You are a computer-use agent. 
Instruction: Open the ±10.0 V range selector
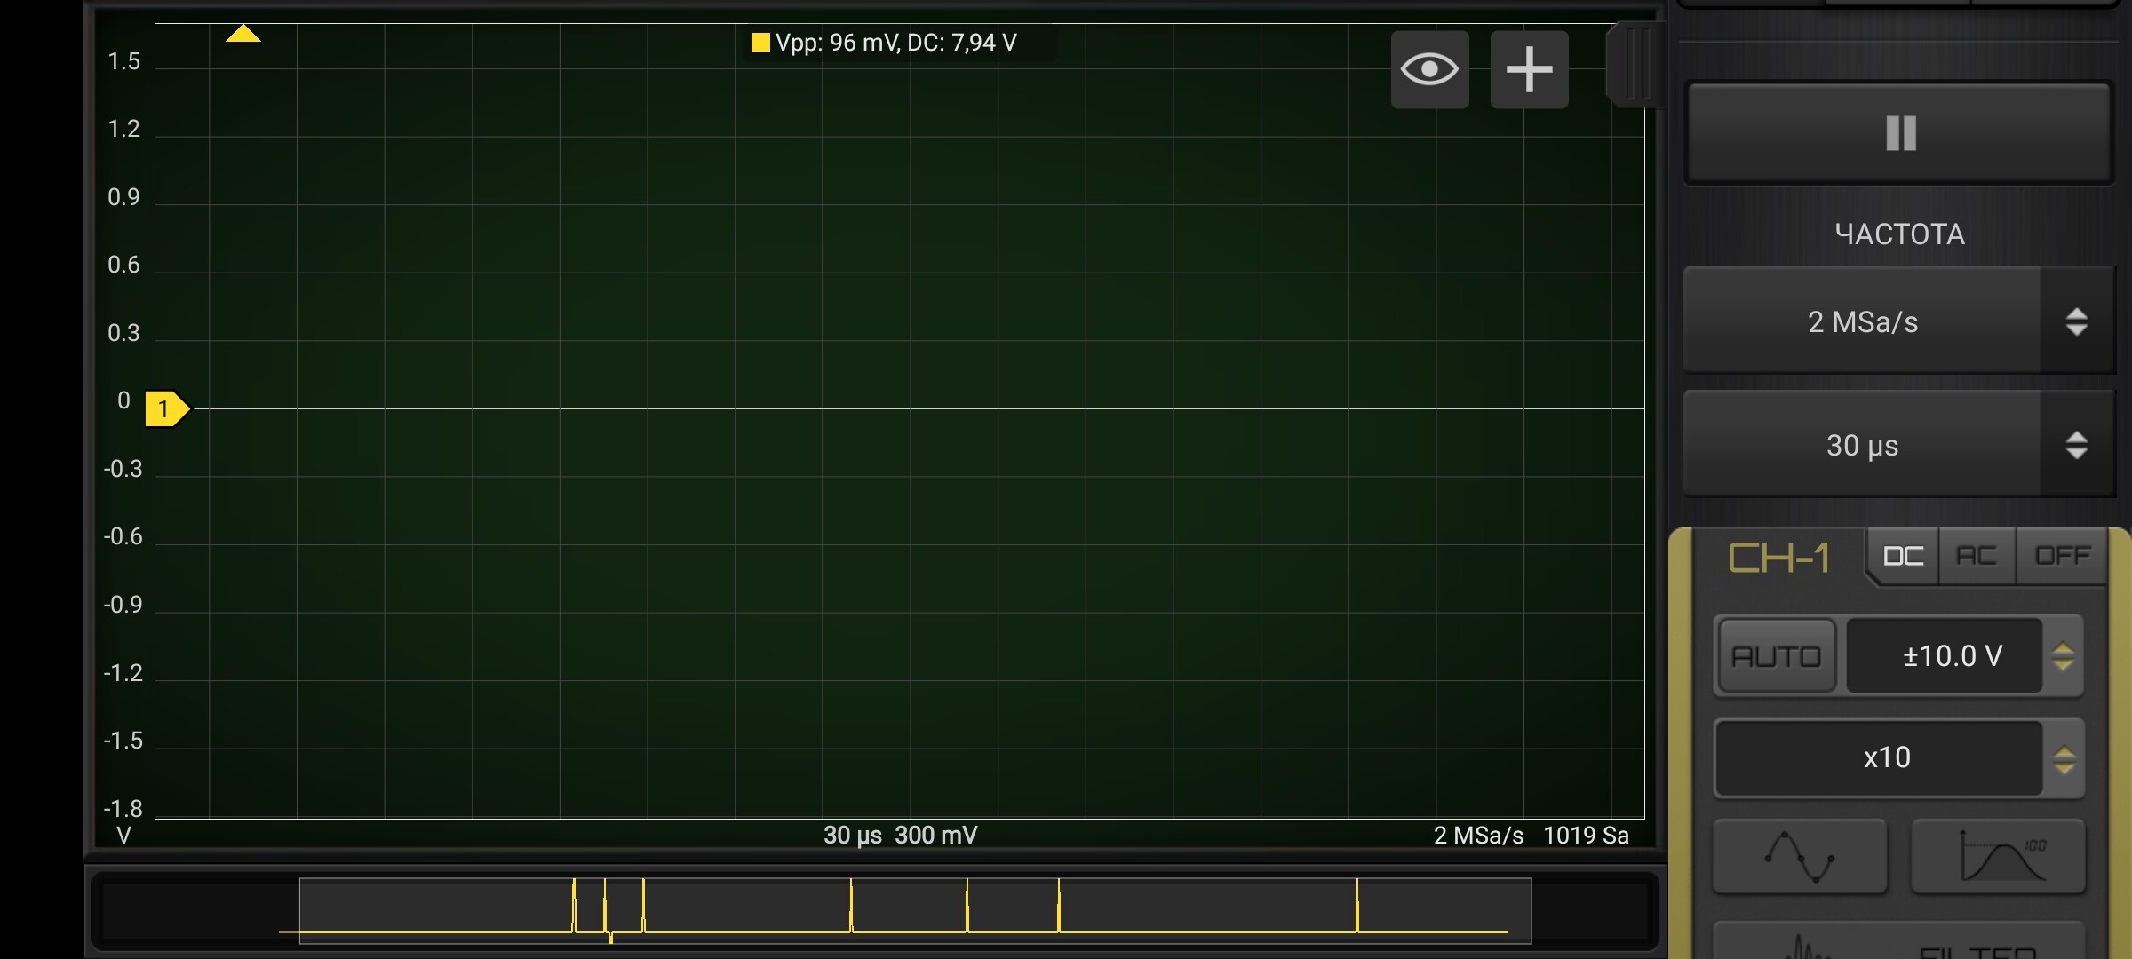(1952, 656)
